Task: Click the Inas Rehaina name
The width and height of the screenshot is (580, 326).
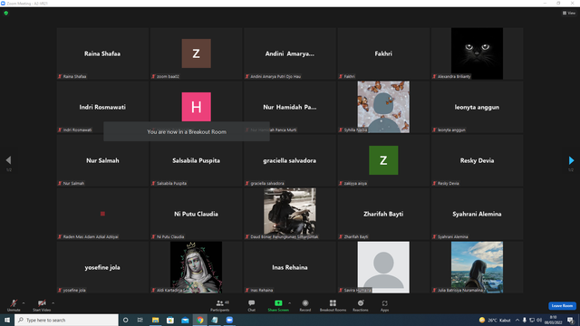Action: [x=290, y=267]
